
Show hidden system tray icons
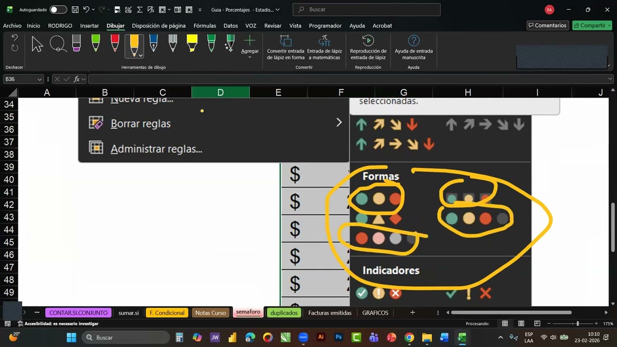pyautogui.click(x=500, y=337)
